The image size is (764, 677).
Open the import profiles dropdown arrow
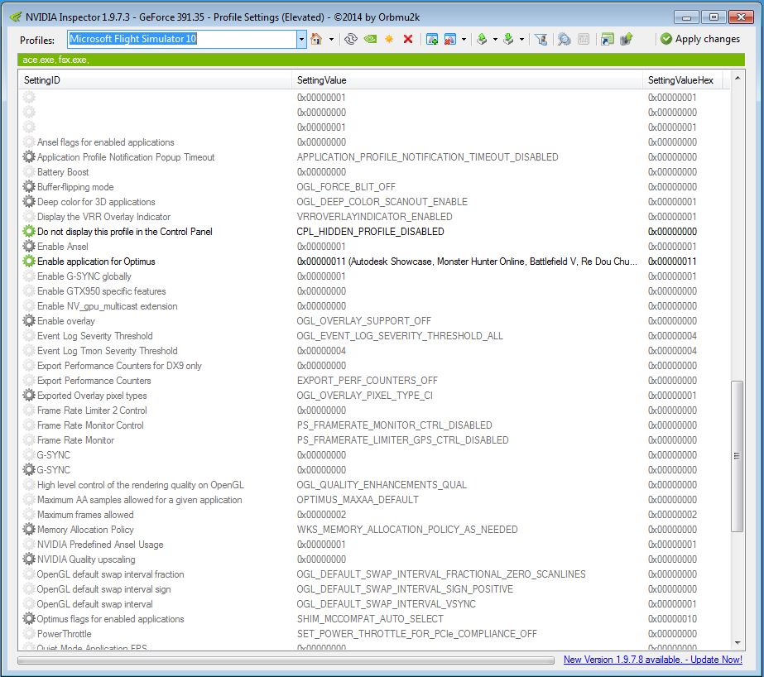[521, 39]
